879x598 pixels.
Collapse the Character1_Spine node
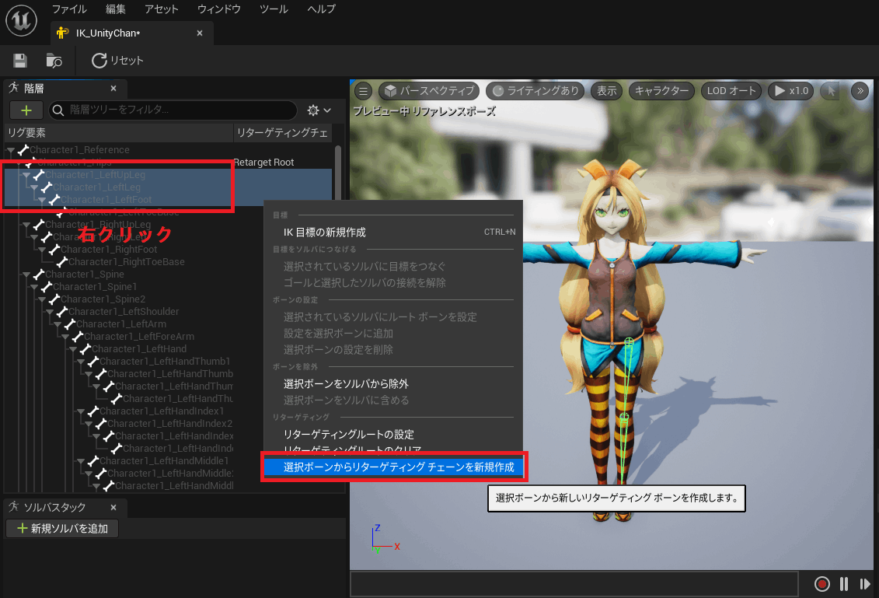tap(26, 275)
